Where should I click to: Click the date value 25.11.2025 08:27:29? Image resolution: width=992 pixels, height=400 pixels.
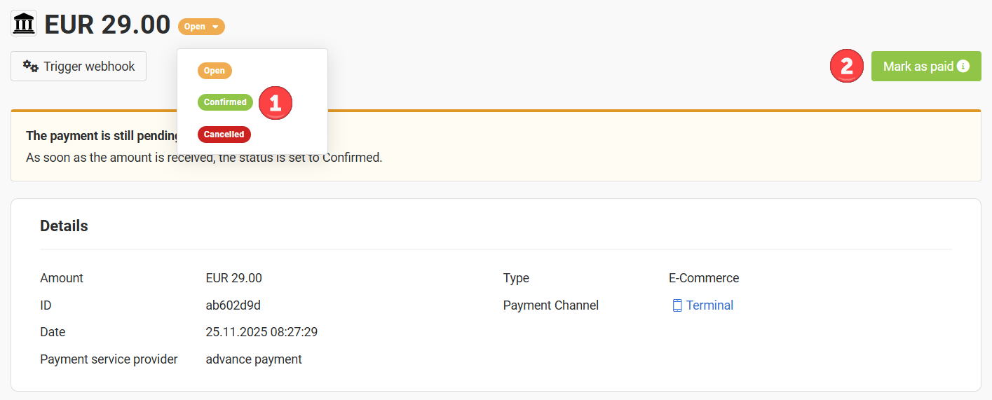point(261,332)
